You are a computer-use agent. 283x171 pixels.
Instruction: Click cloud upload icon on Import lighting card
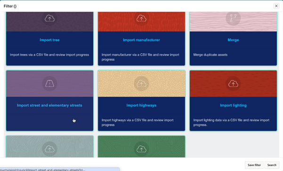[x=233, y=83]
